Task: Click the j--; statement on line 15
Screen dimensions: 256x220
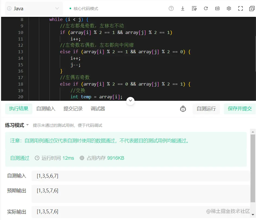Action: click(x=76, y=65)
